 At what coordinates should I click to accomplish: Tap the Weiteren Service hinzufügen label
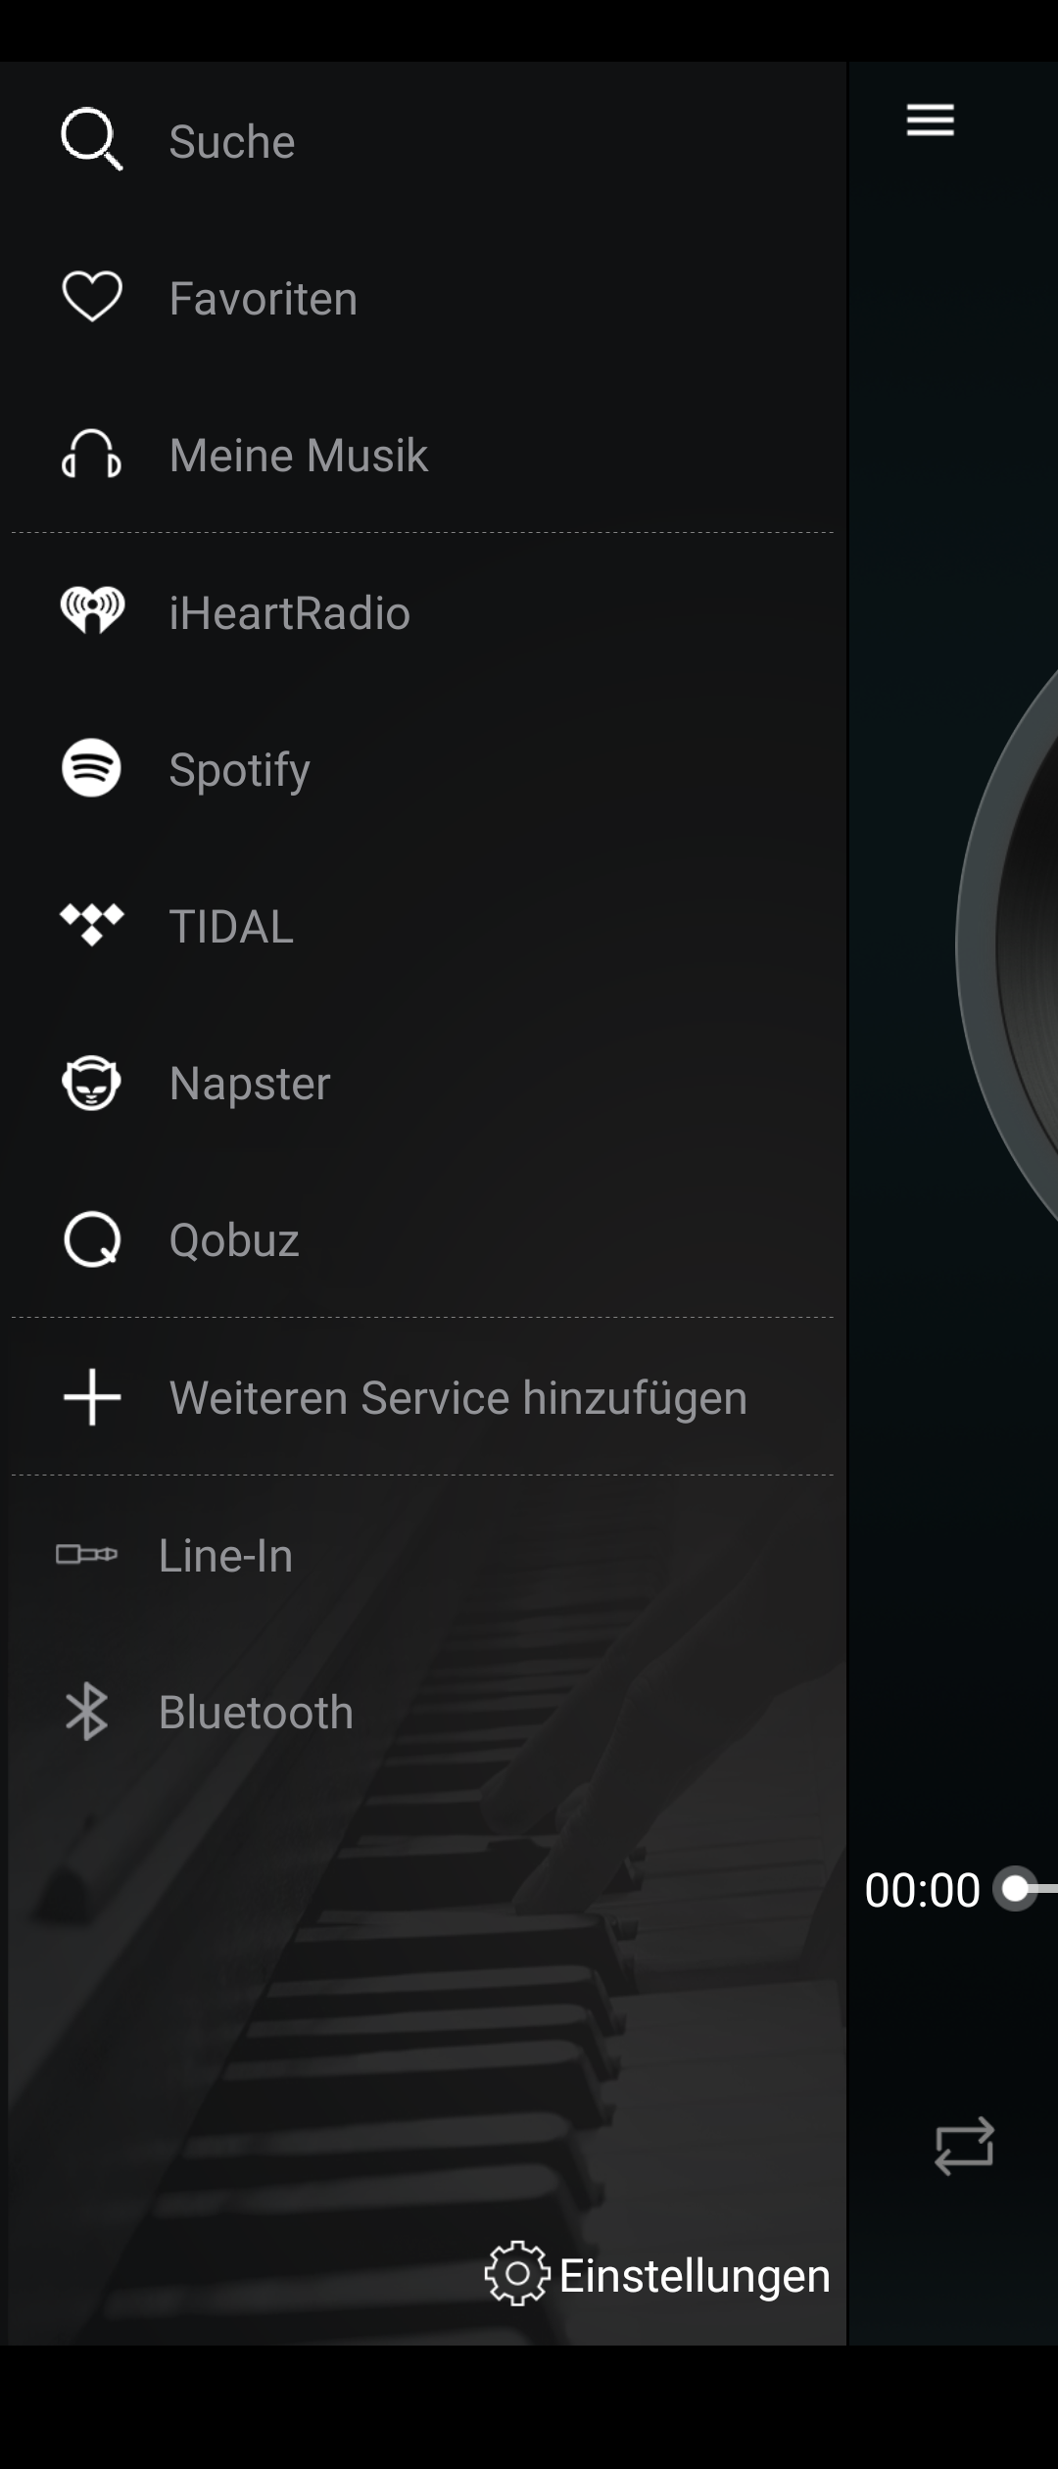pos(457,1398)
